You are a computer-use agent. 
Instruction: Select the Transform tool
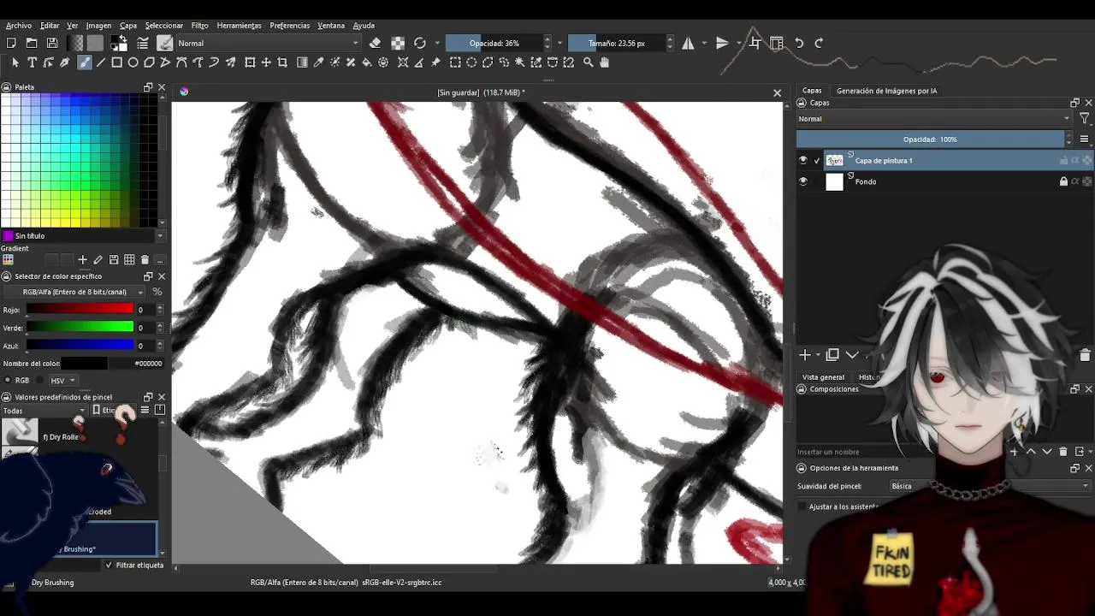(x=250, y=62)
